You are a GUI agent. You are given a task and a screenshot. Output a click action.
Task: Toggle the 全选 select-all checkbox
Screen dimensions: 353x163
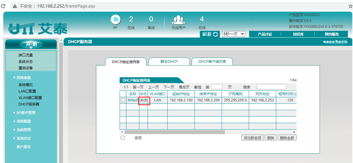123,138
